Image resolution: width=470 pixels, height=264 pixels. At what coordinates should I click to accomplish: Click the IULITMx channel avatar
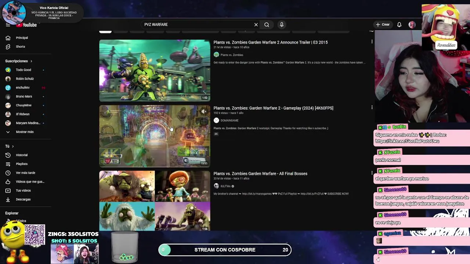pos(216,186)
